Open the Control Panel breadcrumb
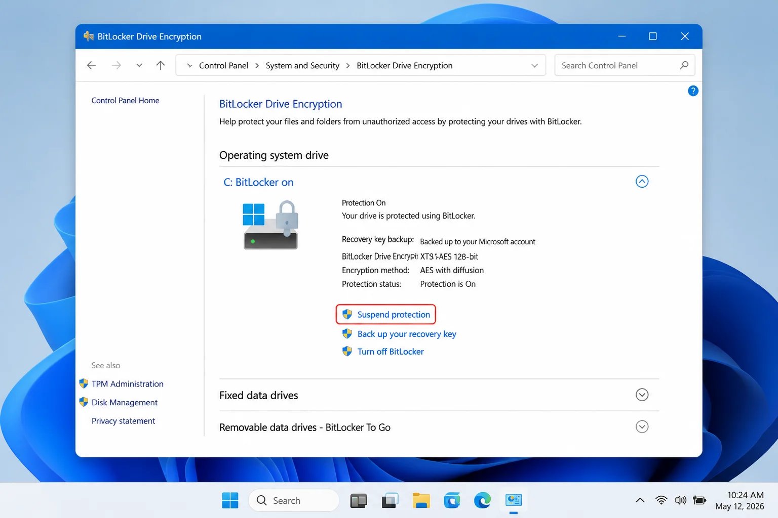The width and height of the screenshot is (778, 518). tap(223, 66)
